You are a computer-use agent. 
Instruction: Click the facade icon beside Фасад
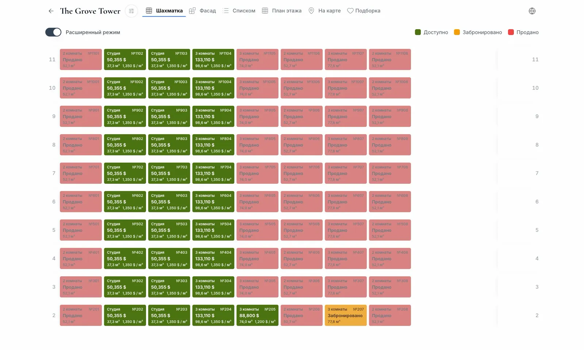coord(192,11)
